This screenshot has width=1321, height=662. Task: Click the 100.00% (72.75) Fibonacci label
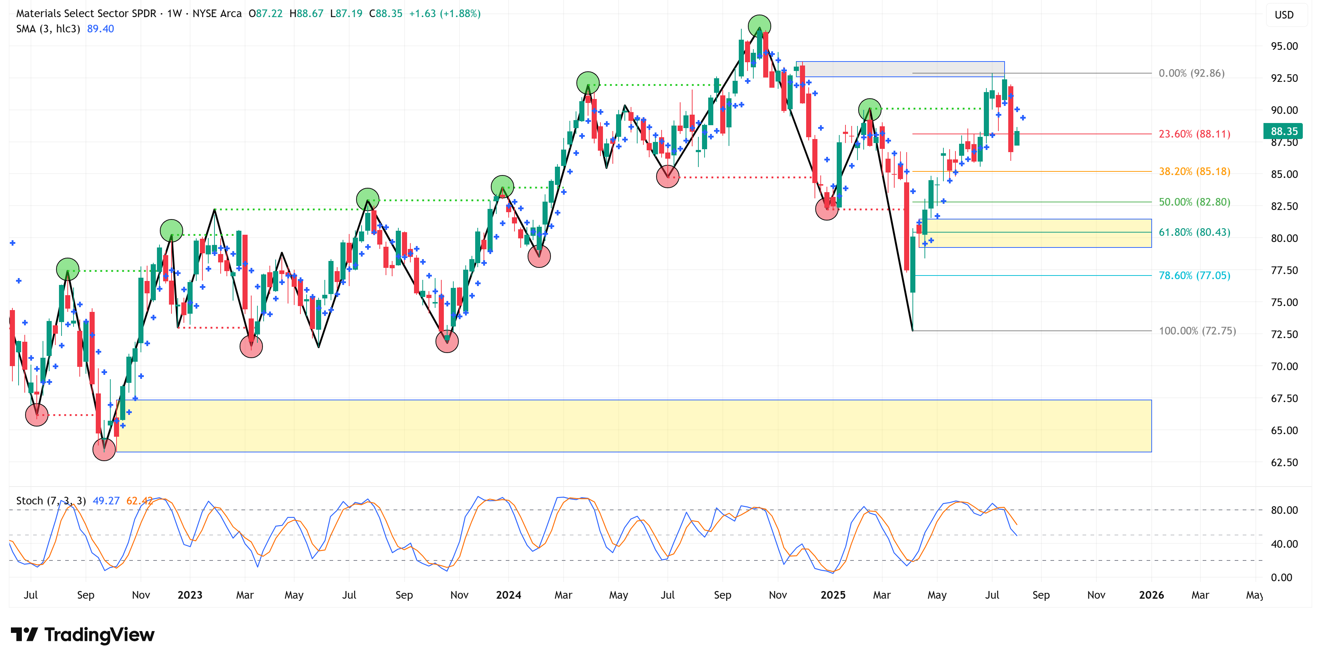coord(1197,330)
